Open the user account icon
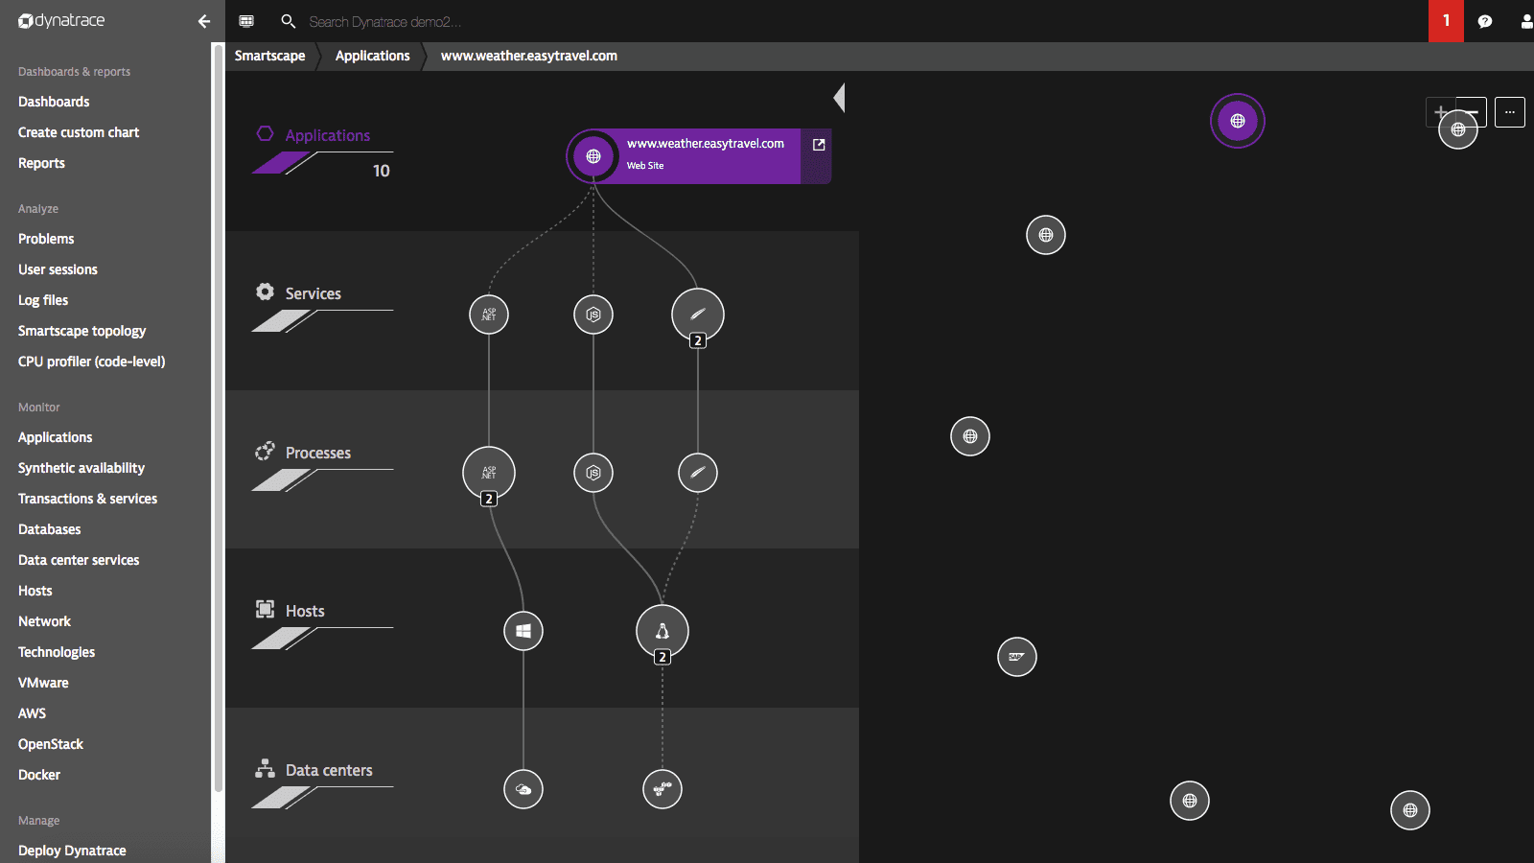The width and height of the screenshot is (1534, 863). [x=1526, y=21]
